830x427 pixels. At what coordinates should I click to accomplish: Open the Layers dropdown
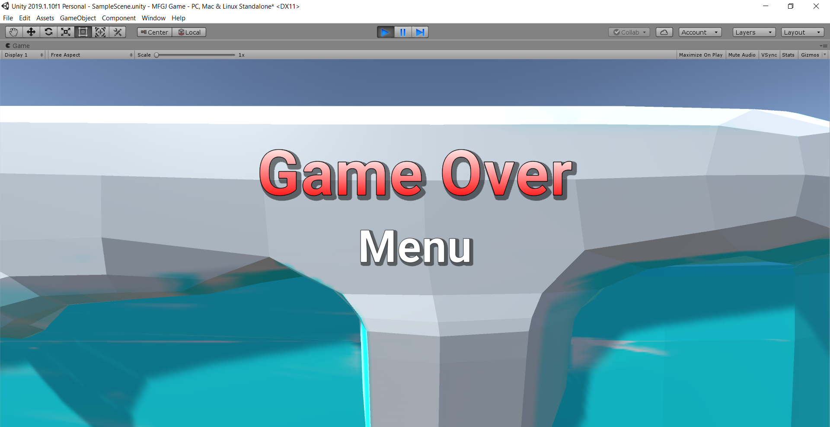754,32
